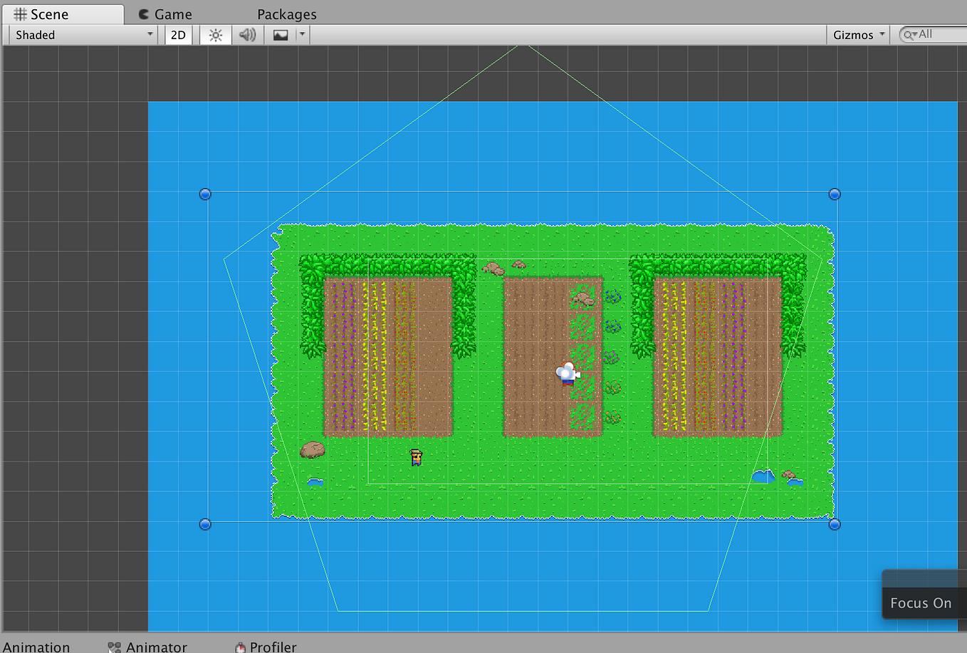The height and width of the screenshot is (653, 967).
Task: Click the Packages label at the top
Action: click(x=286, y=14)
